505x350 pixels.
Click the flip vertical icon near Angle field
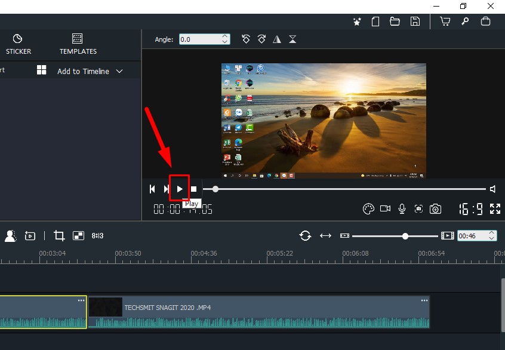click(x=292, y=39)
